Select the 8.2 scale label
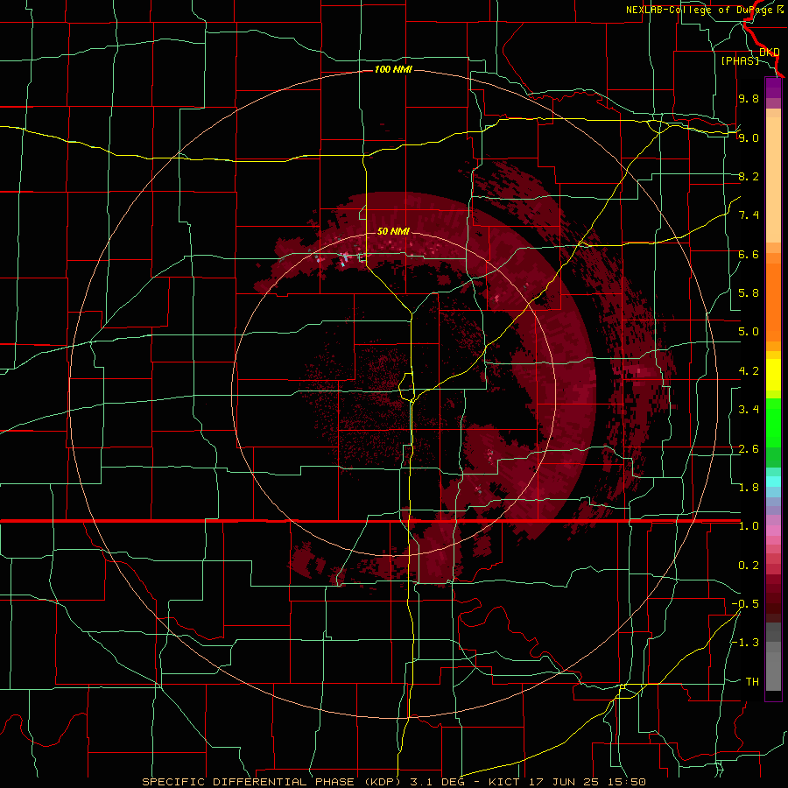Viewport: 788px width, 788px height. point(749,176)
